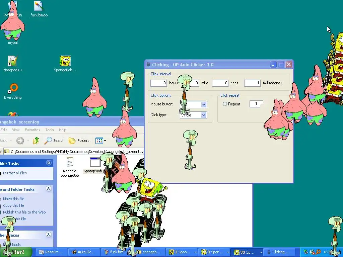Select the ReadMe SpongeBob file
Image resolution: width=343 pixels, height=257 pixels.
(x=70, y=167)
